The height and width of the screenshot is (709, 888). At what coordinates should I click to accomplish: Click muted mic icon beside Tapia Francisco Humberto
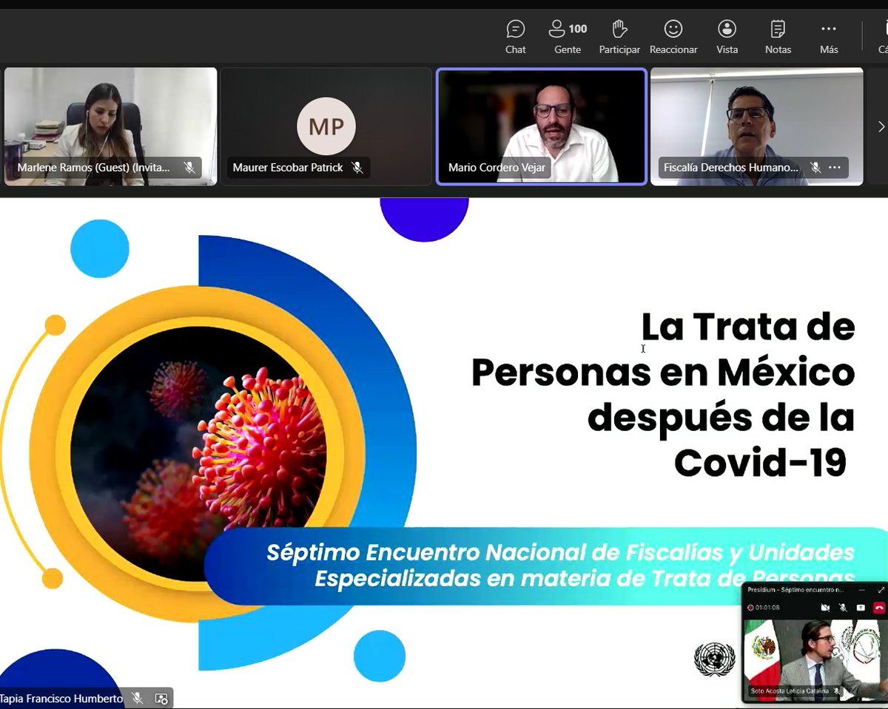click(137, 698)
